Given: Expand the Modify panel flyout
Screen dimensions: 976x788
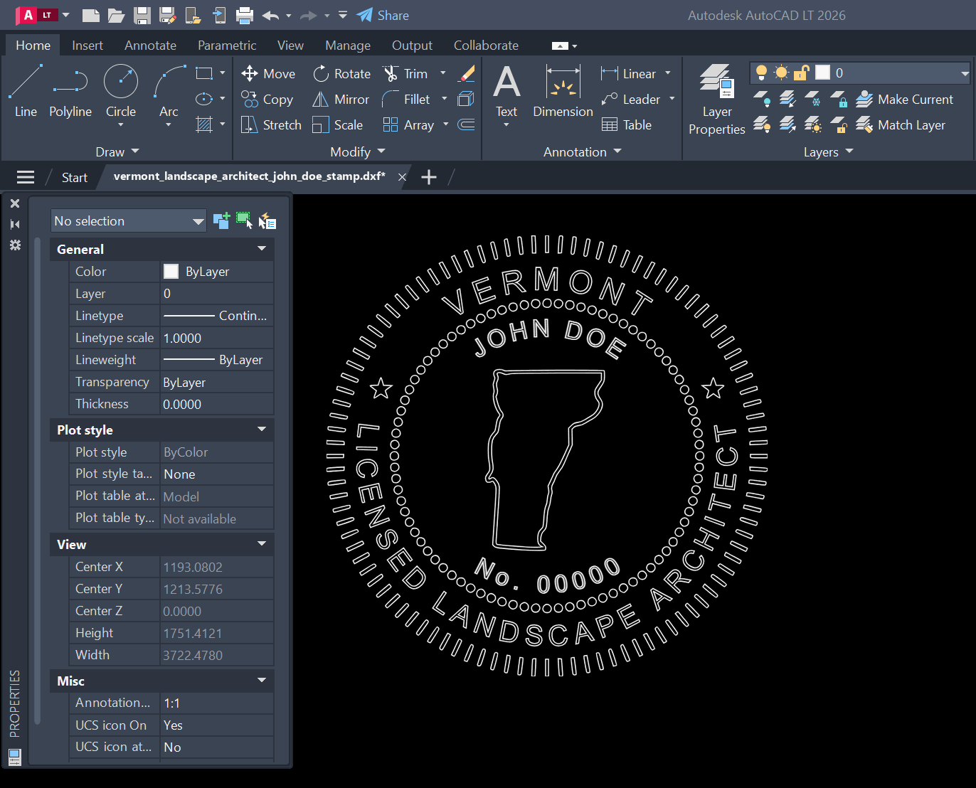Looking at the screenshot, I should pos(357,151).
